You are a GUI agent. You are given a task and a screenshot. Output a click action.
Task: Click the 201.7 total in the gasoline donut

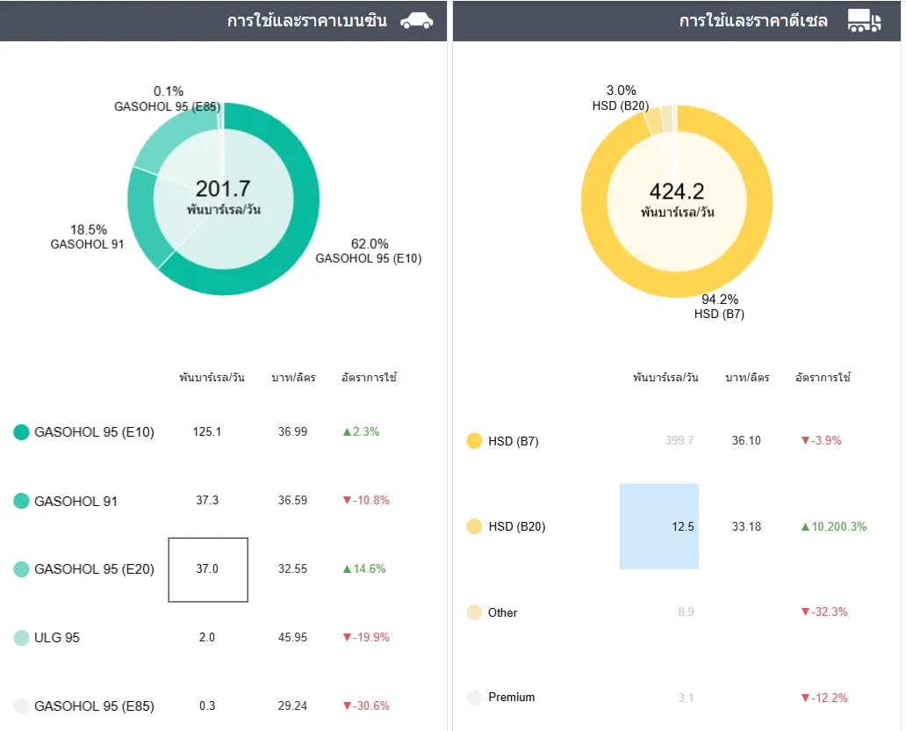point(223,189)
